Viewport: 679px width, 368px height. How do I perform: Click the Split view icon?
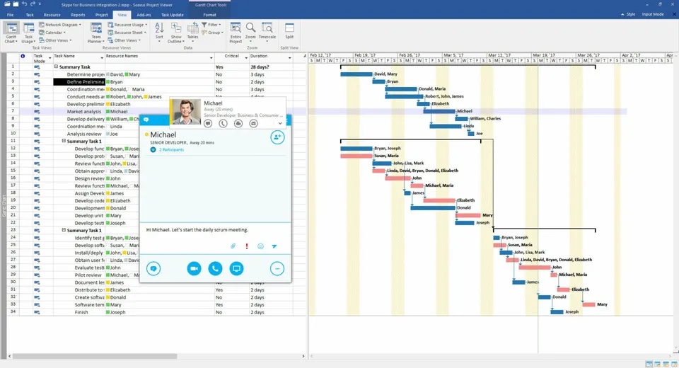(289, 31)
